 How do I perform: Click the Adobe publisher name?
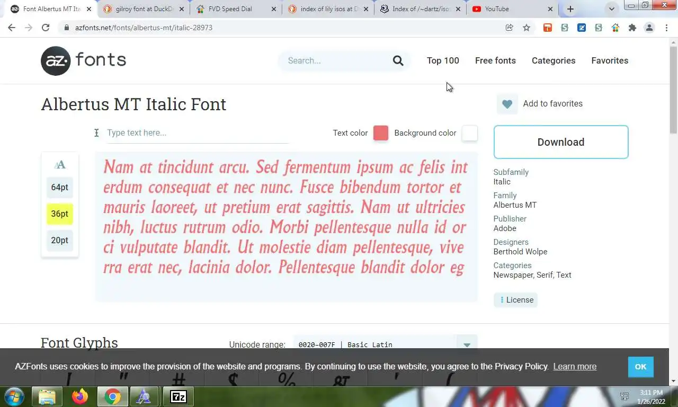coord(505,228)
